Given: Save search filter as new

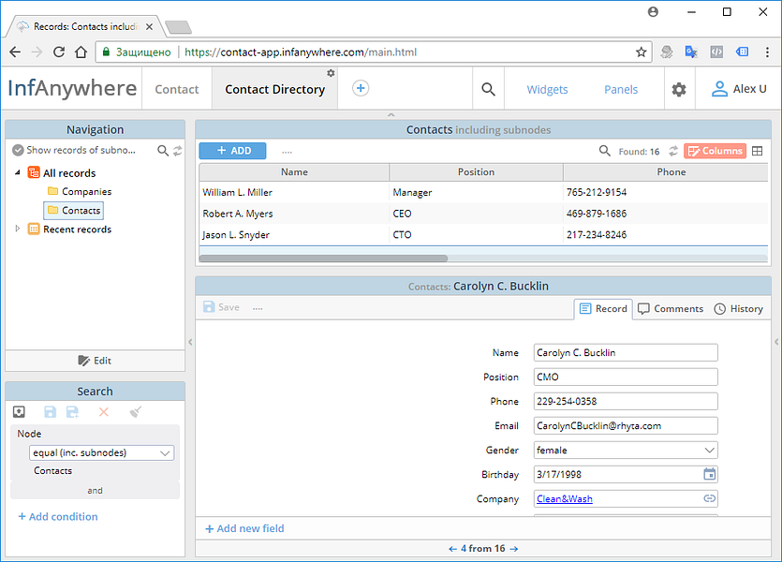Looking at the screenshot, I should pos(73,412).
